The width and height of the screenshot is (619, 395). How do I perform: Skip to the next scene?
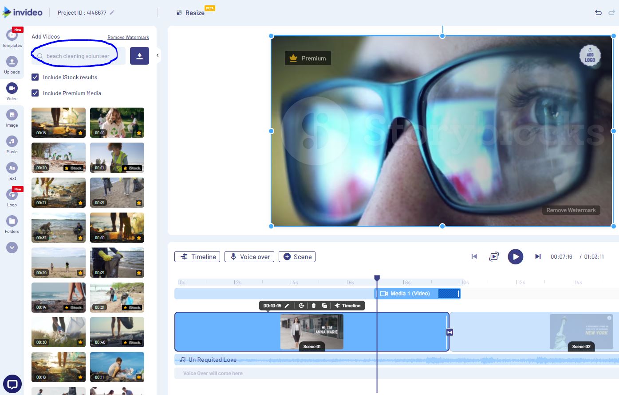click(538, 256)
